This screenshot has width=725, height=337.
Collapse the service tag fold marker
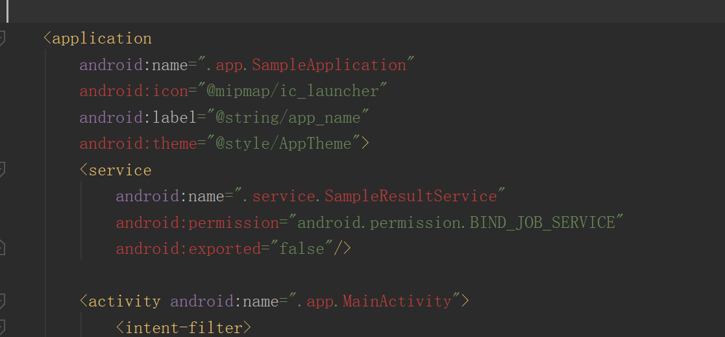coord(1,170)
